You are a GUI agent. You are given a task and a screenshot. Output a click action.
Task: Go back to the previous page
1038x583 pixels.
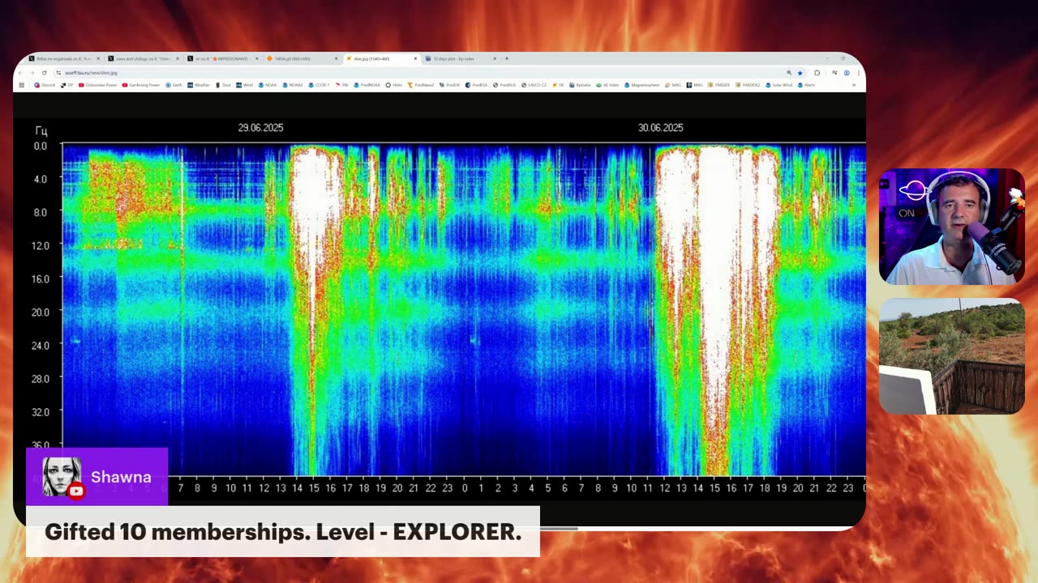tap(22, 72)
